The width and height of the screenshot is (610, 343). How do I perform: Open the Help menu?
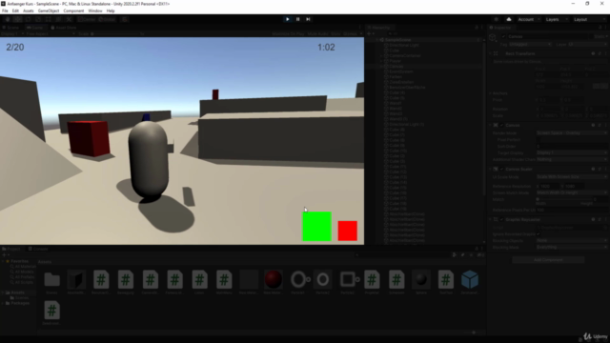(x=111, y=10)
